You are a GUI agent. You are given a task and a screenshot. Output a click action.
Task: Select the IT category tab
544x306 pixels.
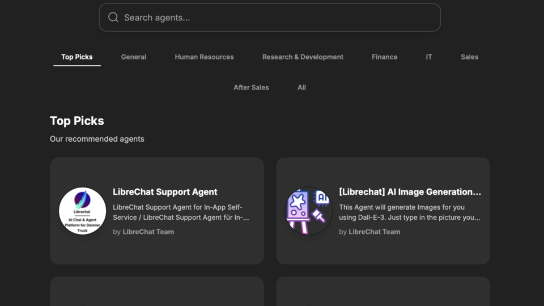click(x=429, y=57)
